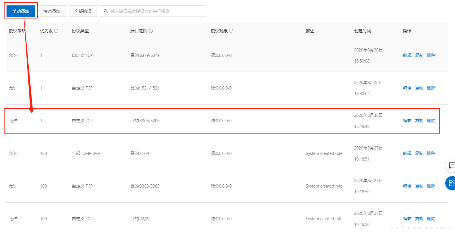Delete the rule for port 6379/6379
Image resolution: width=455 pixels, height=233 pixels.
[431, 55]
